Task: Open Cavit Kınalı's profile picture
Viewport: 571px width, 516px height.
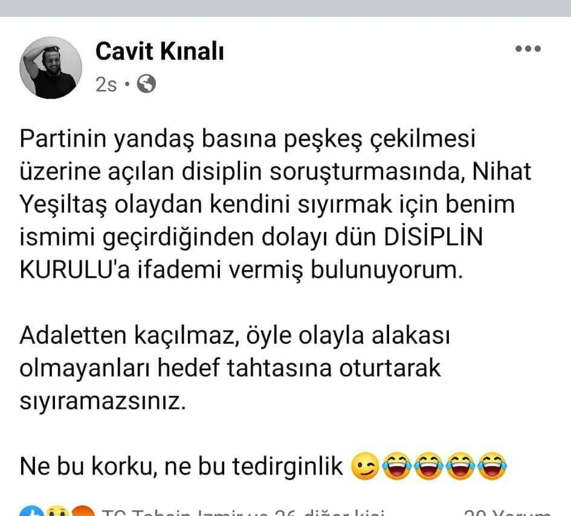Action: point(51,68)
